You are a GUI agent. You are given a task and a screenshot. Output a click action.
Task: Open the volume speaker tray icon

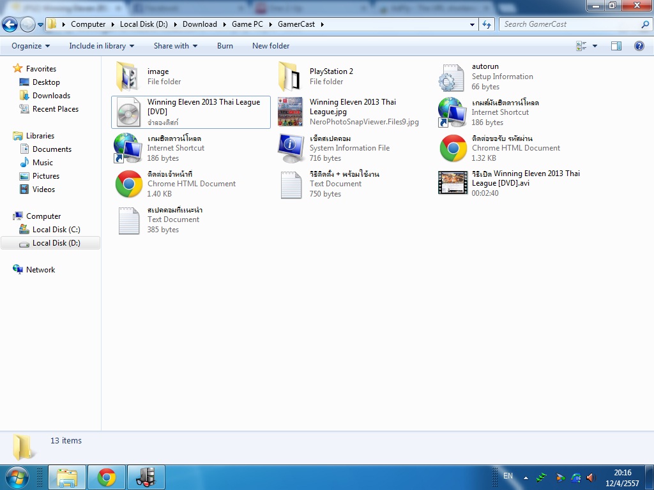click(x=591, y=477)
